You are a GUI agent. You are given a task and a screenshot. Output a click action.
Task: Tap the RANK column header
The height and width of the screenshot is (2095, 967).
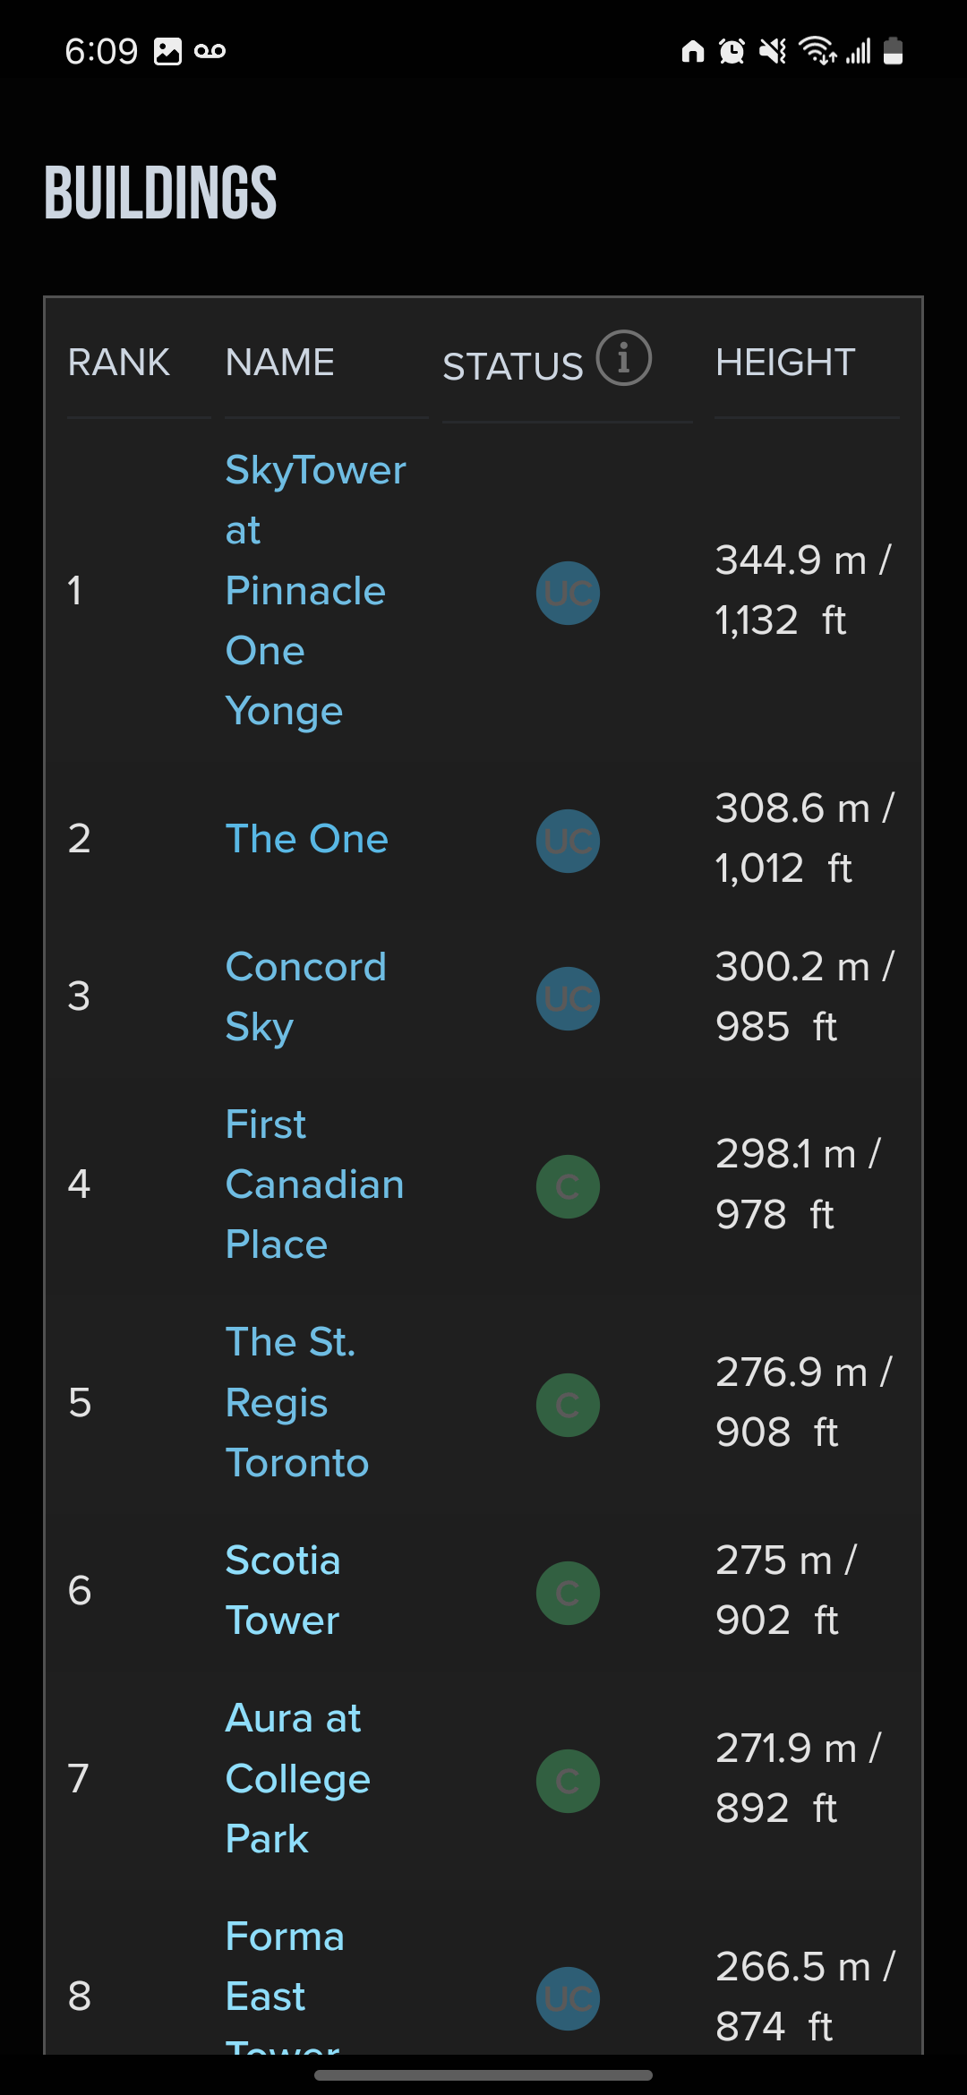[118, 363]
